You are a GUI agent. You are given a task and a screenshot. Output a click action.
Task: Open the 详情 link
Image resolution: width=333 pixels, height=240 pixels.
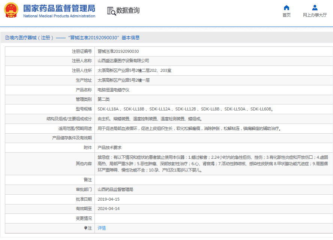(102, 228)
